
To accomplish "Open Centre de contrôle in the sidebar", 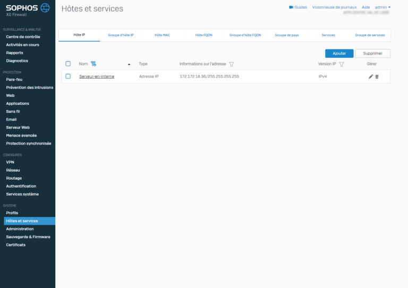I will pyautogui.click(x=23, y=37).
